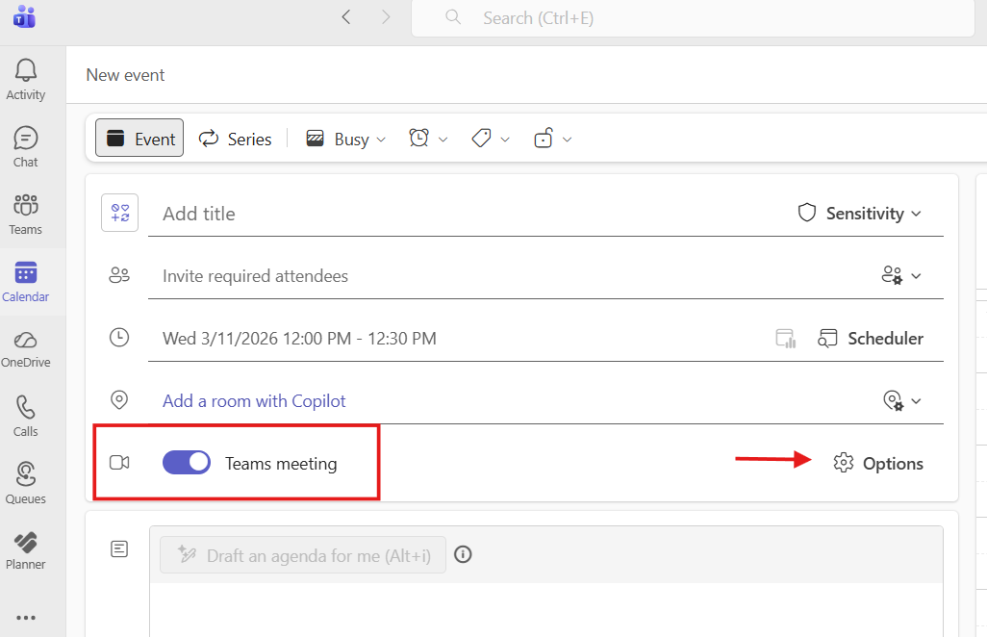Expand the Busy status dropdown
The height and width of the screenshot is (637, 987).
(346, 139)
